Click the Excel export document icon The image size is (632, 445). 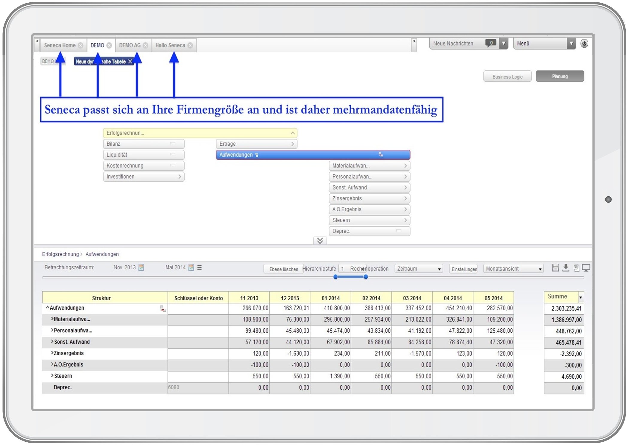(576, 268)
